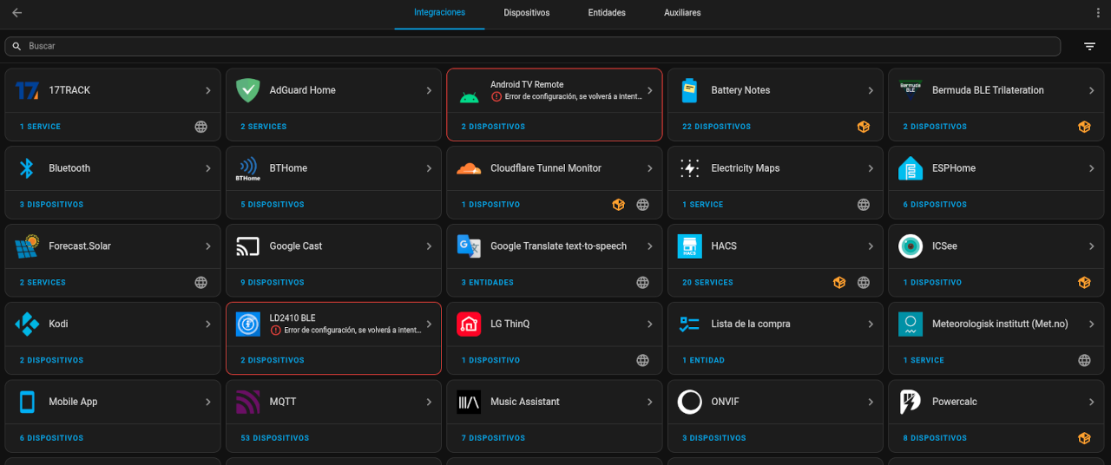Click the Android TV Remote configuration error text
Viewport: 1111px width, 465px height.
574,96
